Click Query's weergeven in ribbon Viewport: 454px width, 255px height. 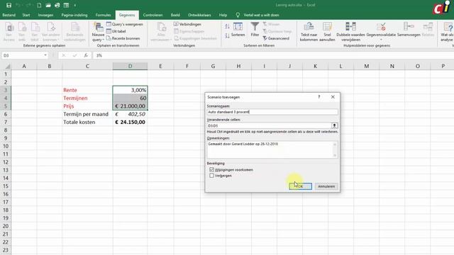click(x=125, y=24)
